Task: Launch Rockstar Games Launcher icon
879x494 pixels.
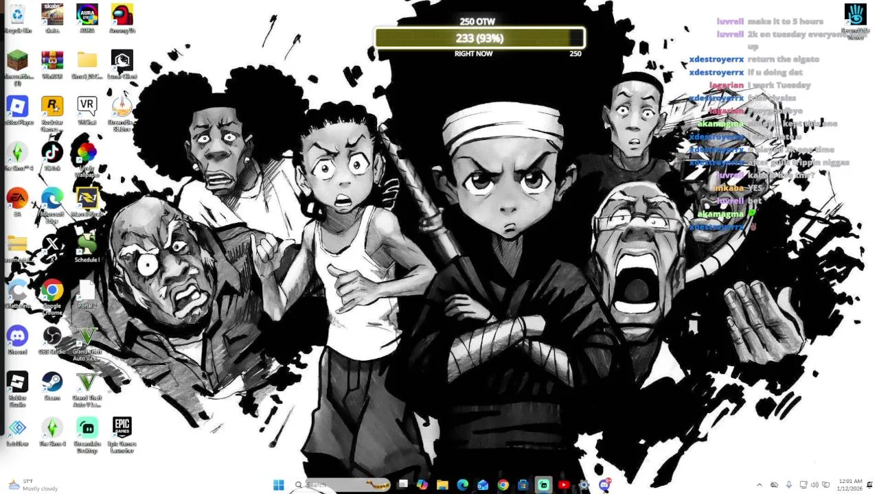Action: click(x=52, y=113)
